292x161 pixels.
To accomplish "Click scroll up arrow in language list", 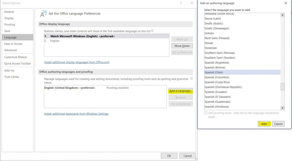I will (282, 15).
